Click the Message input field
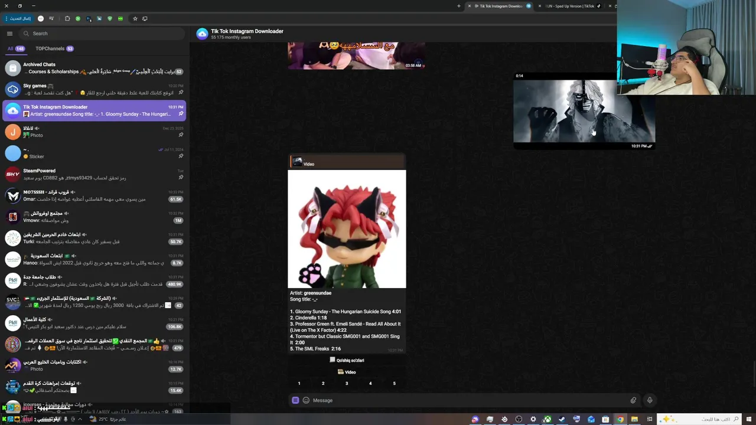 point(470,400)
